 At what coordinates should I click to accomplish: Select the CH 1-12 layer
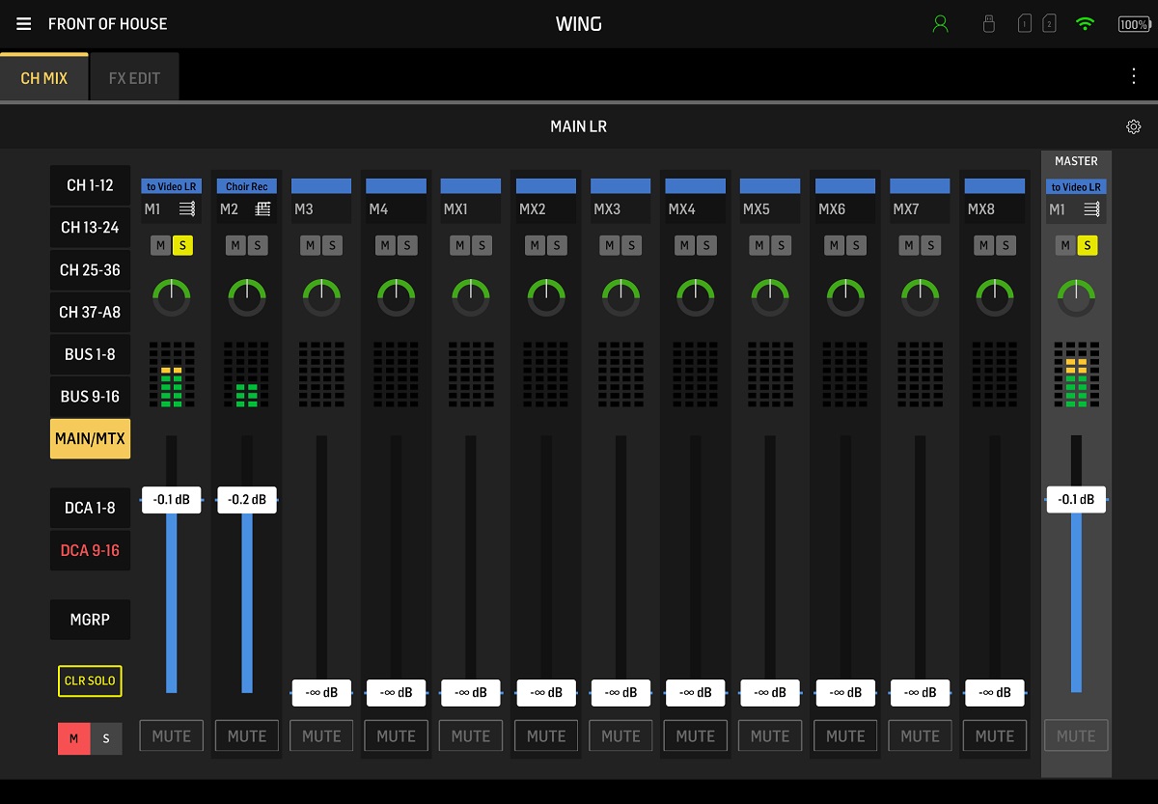click(90, 185)
